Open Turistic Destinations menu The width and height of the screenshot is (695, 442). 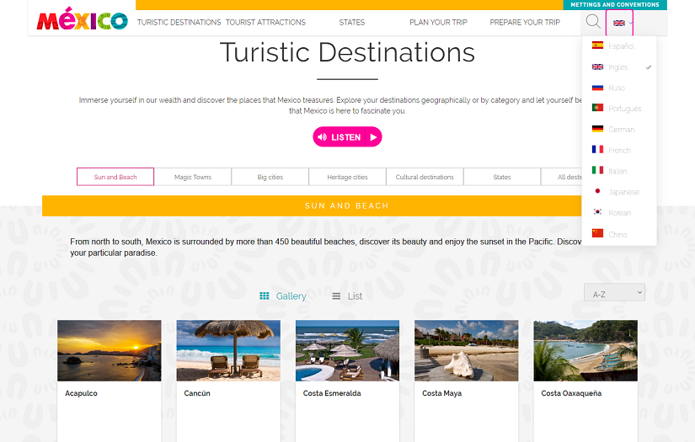click(x=179, y=22)
